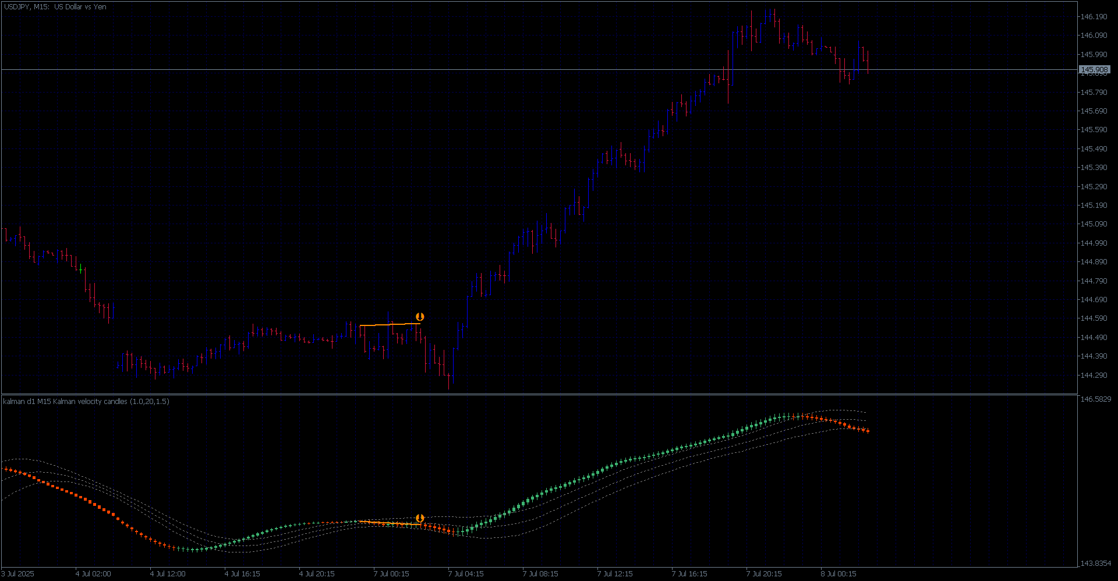Click the 144.590 price scale label
Screen dimensions: 1118x581
point(1094,318)
